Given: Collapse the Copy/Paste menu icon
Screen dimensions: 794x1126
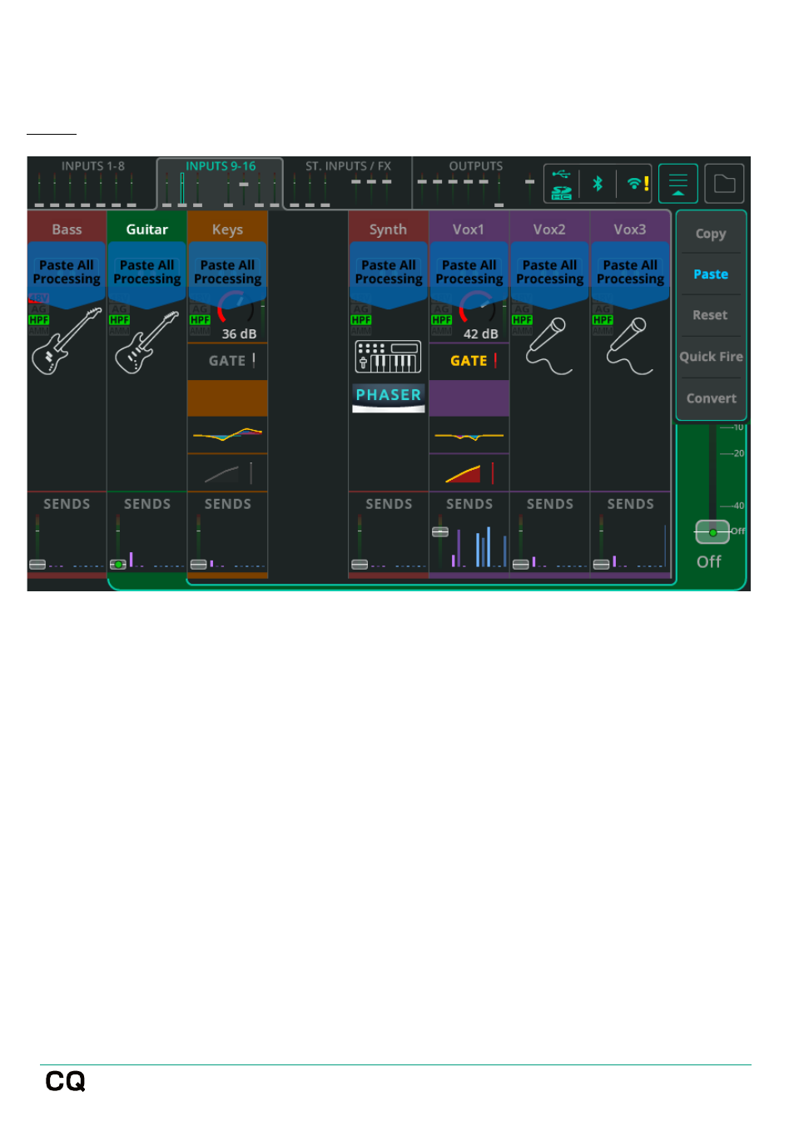Looking at the screenshot, I should [x=678, y=184].
